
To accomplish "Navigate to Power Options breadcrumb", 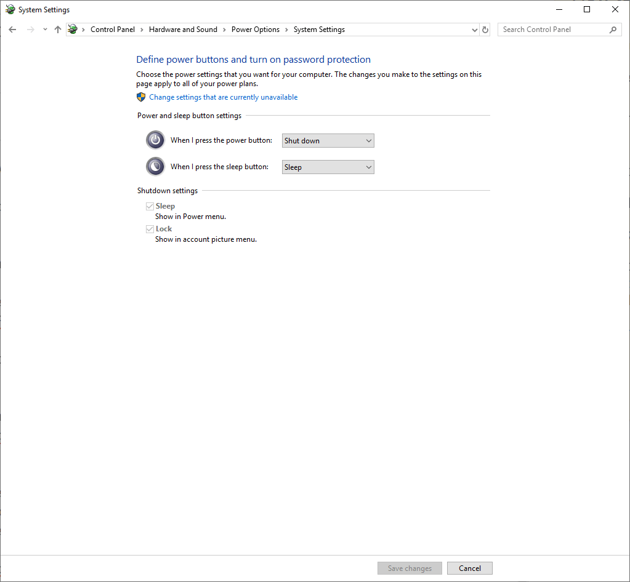I will 256,29.
